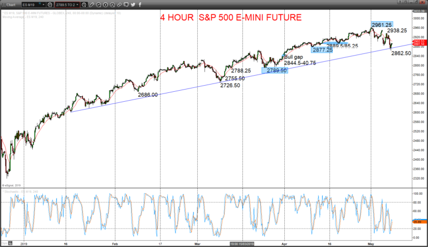Click the bar replay play icon
Screen dimensions: 428x247
[105, 4]
